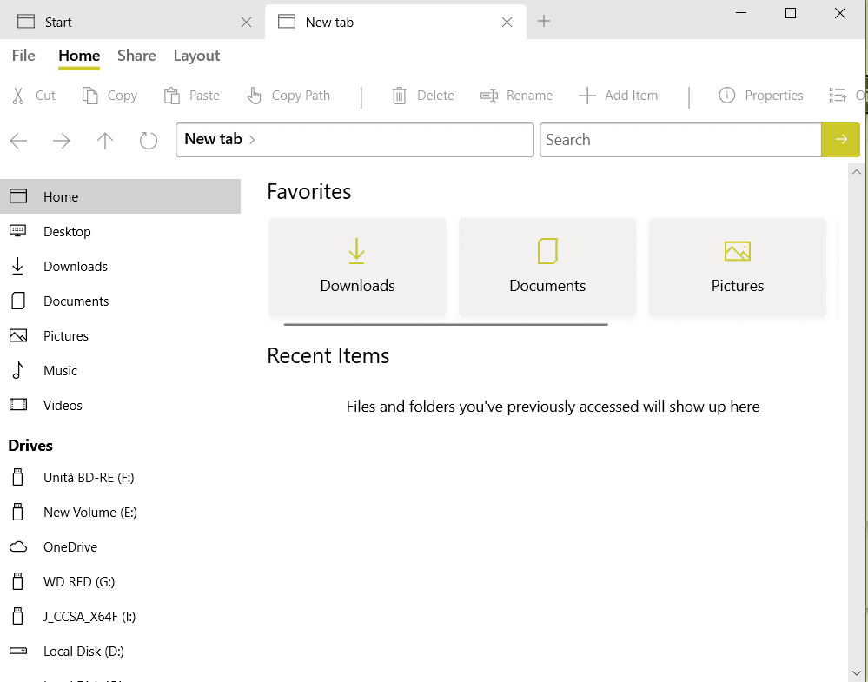Screen dimensions: 868x682
Task: Click the Properties label in toolbar
Action: pyautogui.click(x=774, y=96)
